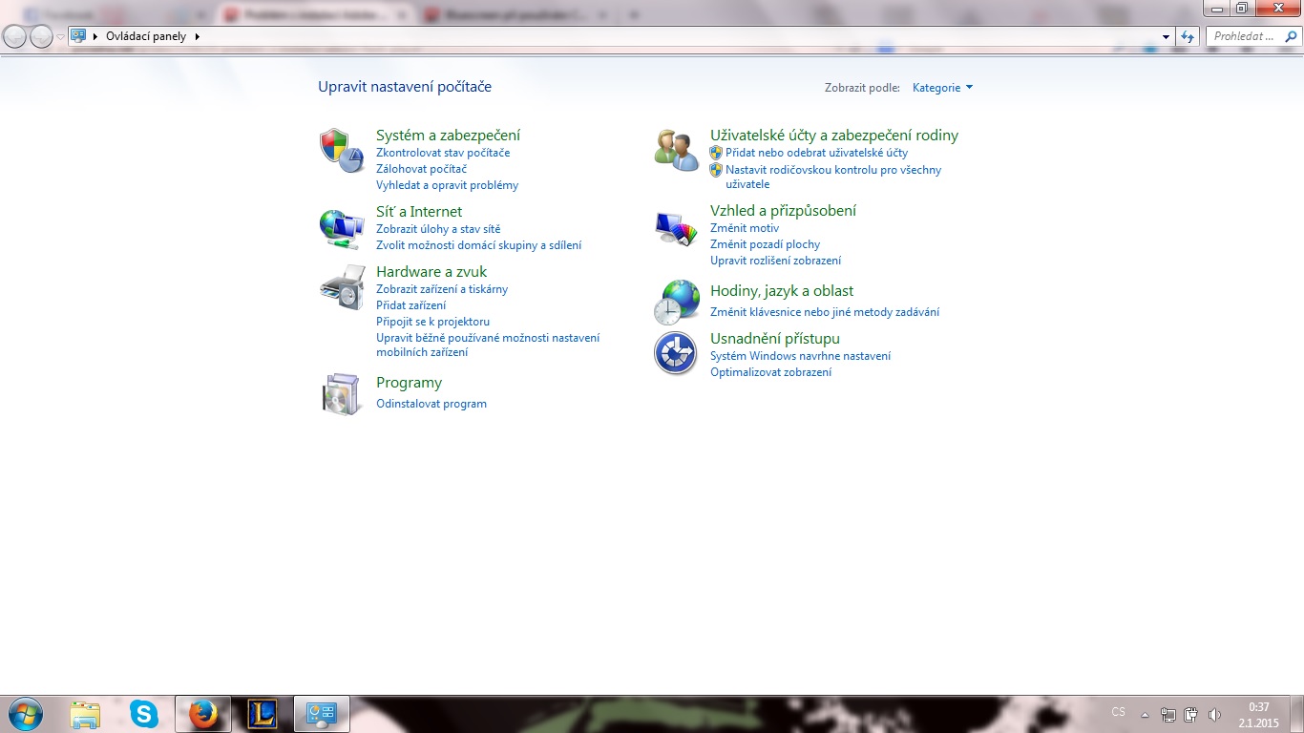Viewport: 1304px width, 733px height.
Task: Click Přidat zařízení link
Action: coord(410,305)
